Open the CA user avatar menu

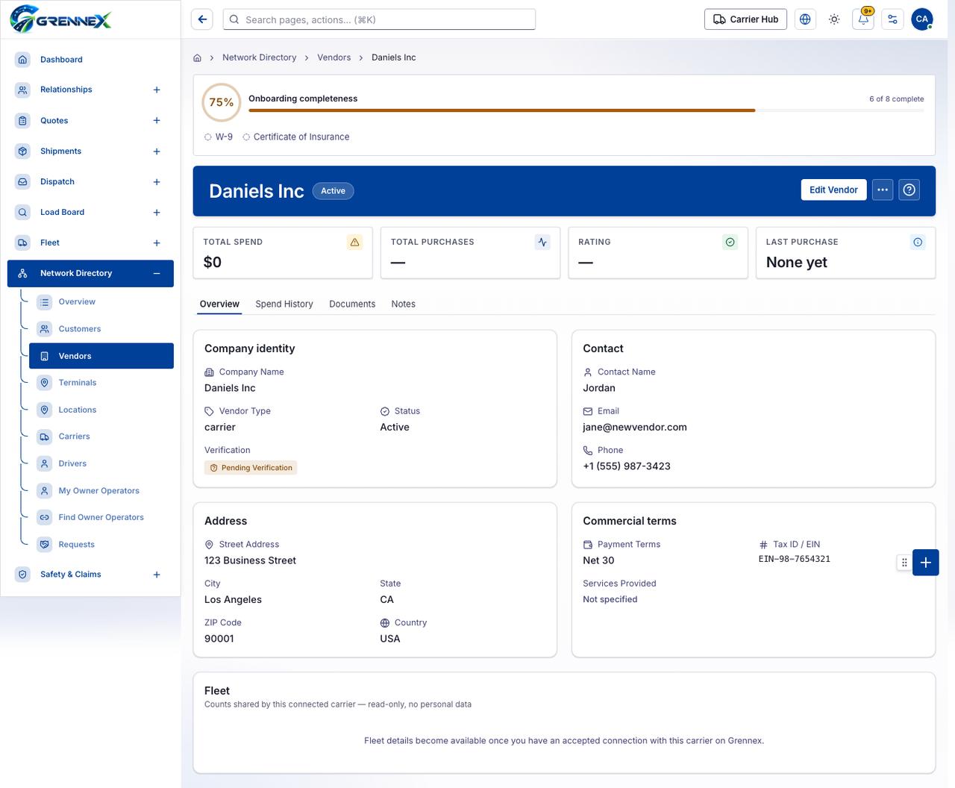click(x=922, y=19)
